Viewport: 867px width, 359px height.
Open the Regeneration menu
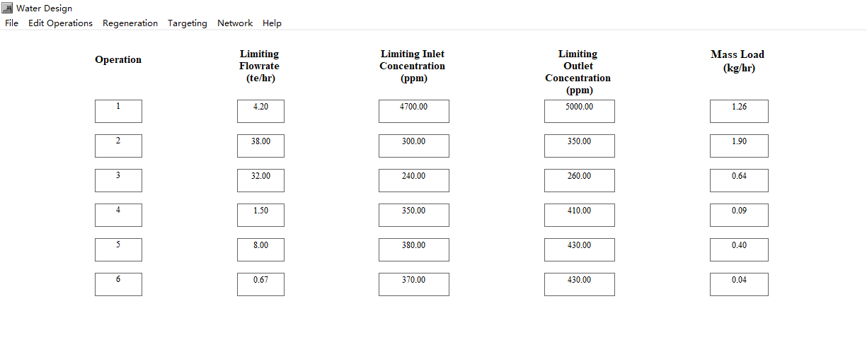[x=130, y=23]
